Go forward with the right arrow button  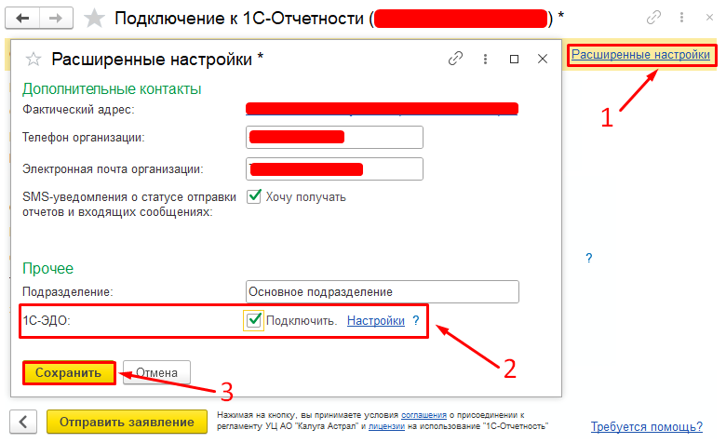[56, 19]
